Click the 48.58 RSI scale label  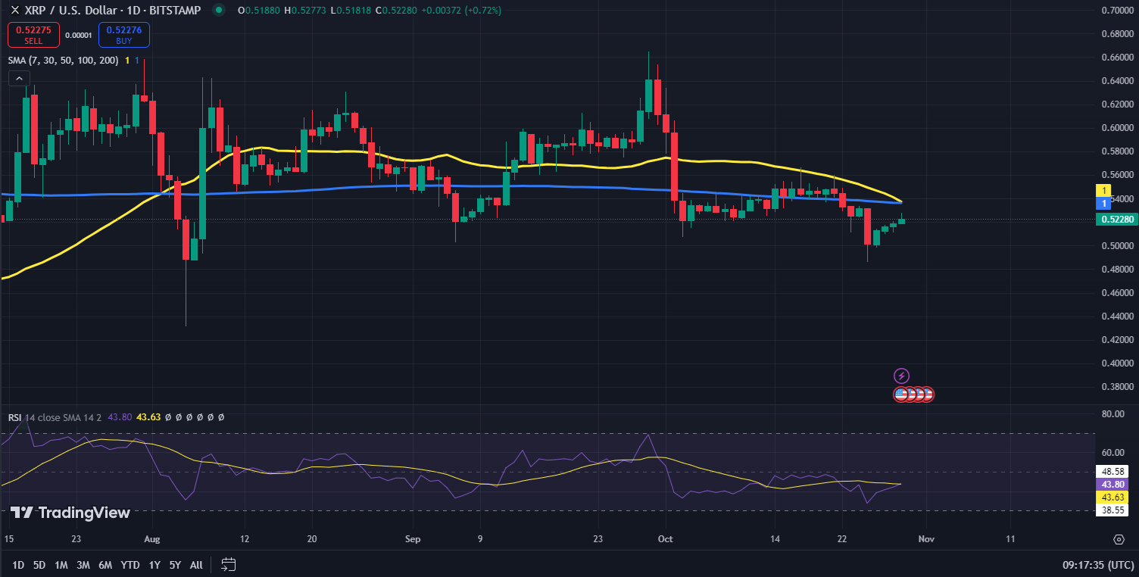pyautogui.click(x=1112, y=471)
